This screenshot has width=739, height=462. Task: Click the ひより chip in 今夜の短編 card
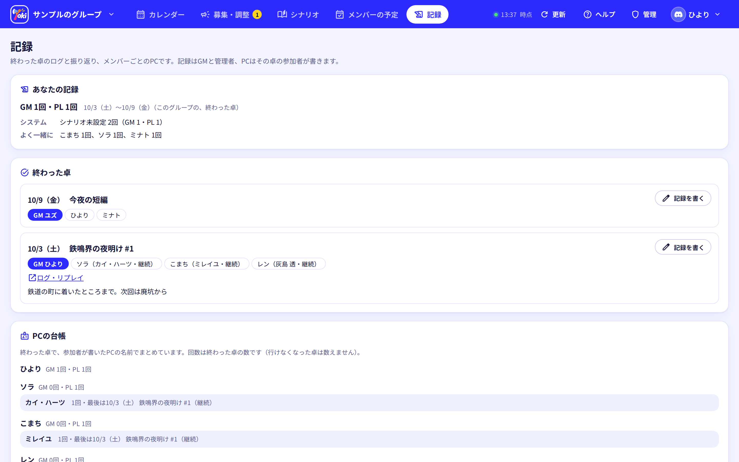pos(79,215)
